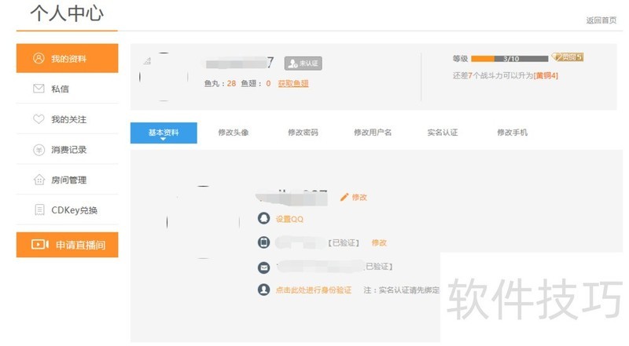The image size is (629, 346).
Task: Click the 个人中心 heading
Action: coord(67,13)
